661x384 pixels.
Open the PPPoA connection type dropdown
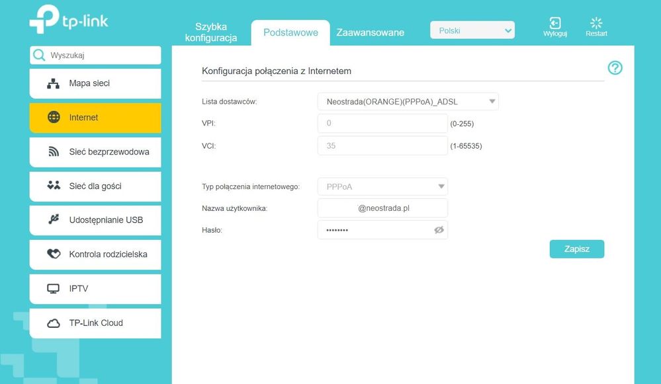tap(382, 186)
